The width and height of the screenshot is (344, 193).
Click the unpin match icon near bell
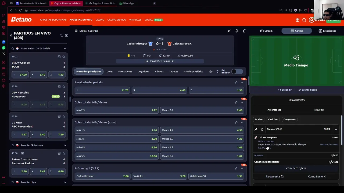pyautogui.click(x=229, y=31)
